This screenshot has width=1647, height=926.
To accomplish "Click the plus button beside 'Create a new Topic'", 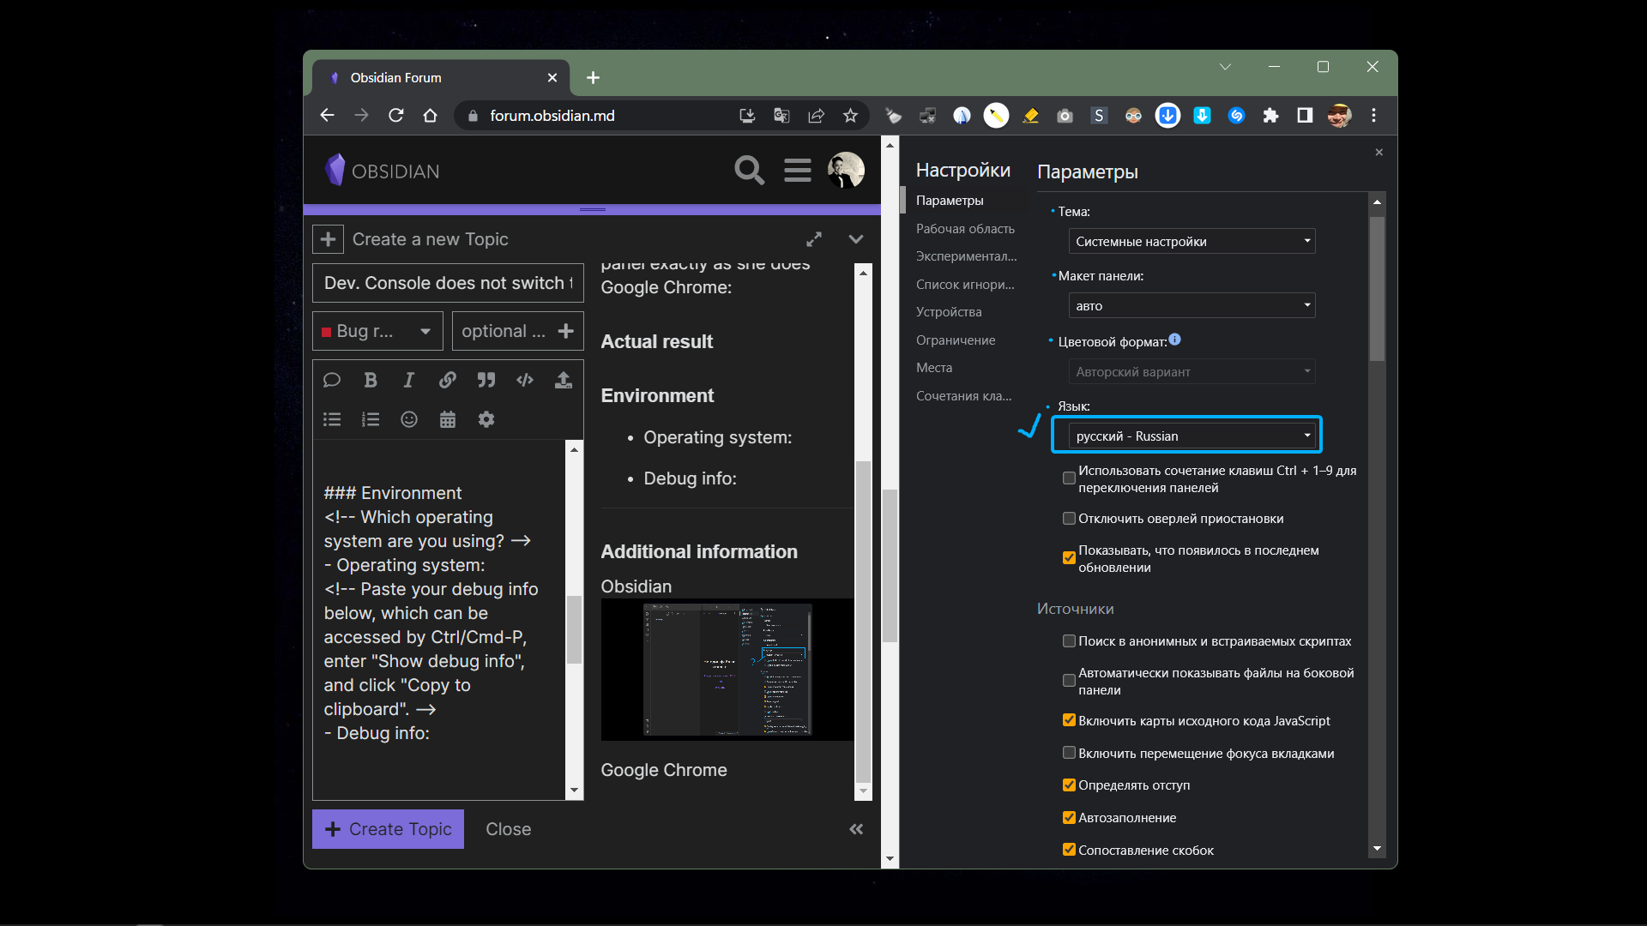I will pos(328,239).
